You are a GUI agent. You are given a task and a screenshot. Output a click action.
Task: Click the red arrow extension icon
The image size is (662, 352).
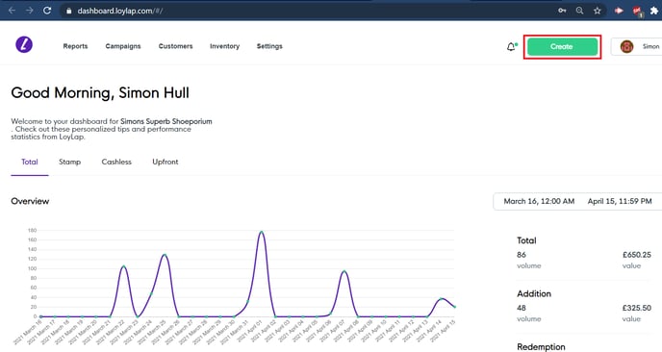619,11
